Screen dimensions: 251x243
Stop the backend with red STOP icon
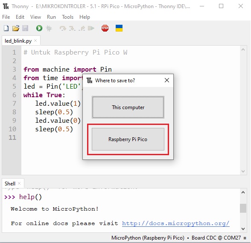105,28
